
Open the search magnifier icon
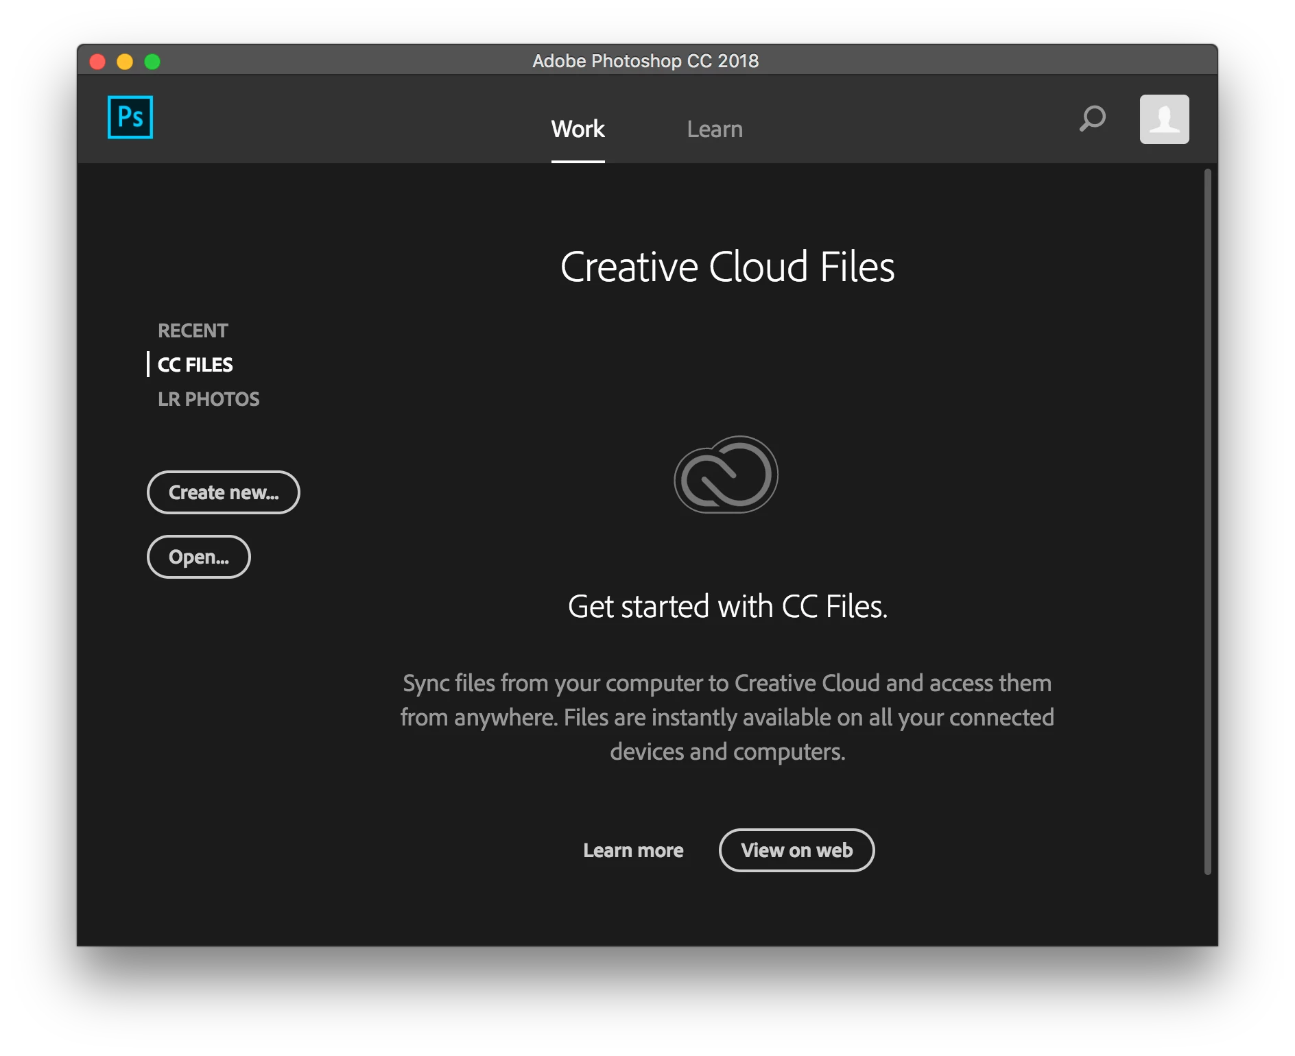click(x=1092, y=119)
